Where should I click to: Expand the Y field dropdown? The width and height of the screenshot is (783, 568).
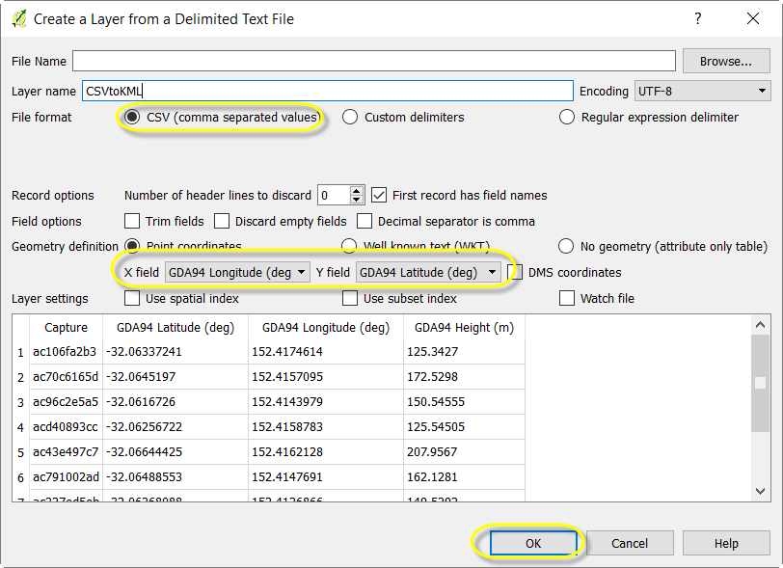428,272
